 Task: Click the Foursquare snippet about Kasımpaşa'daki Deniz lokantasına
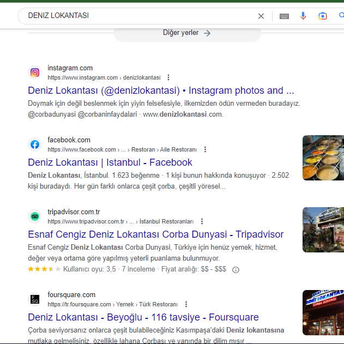tap(156, 335)
